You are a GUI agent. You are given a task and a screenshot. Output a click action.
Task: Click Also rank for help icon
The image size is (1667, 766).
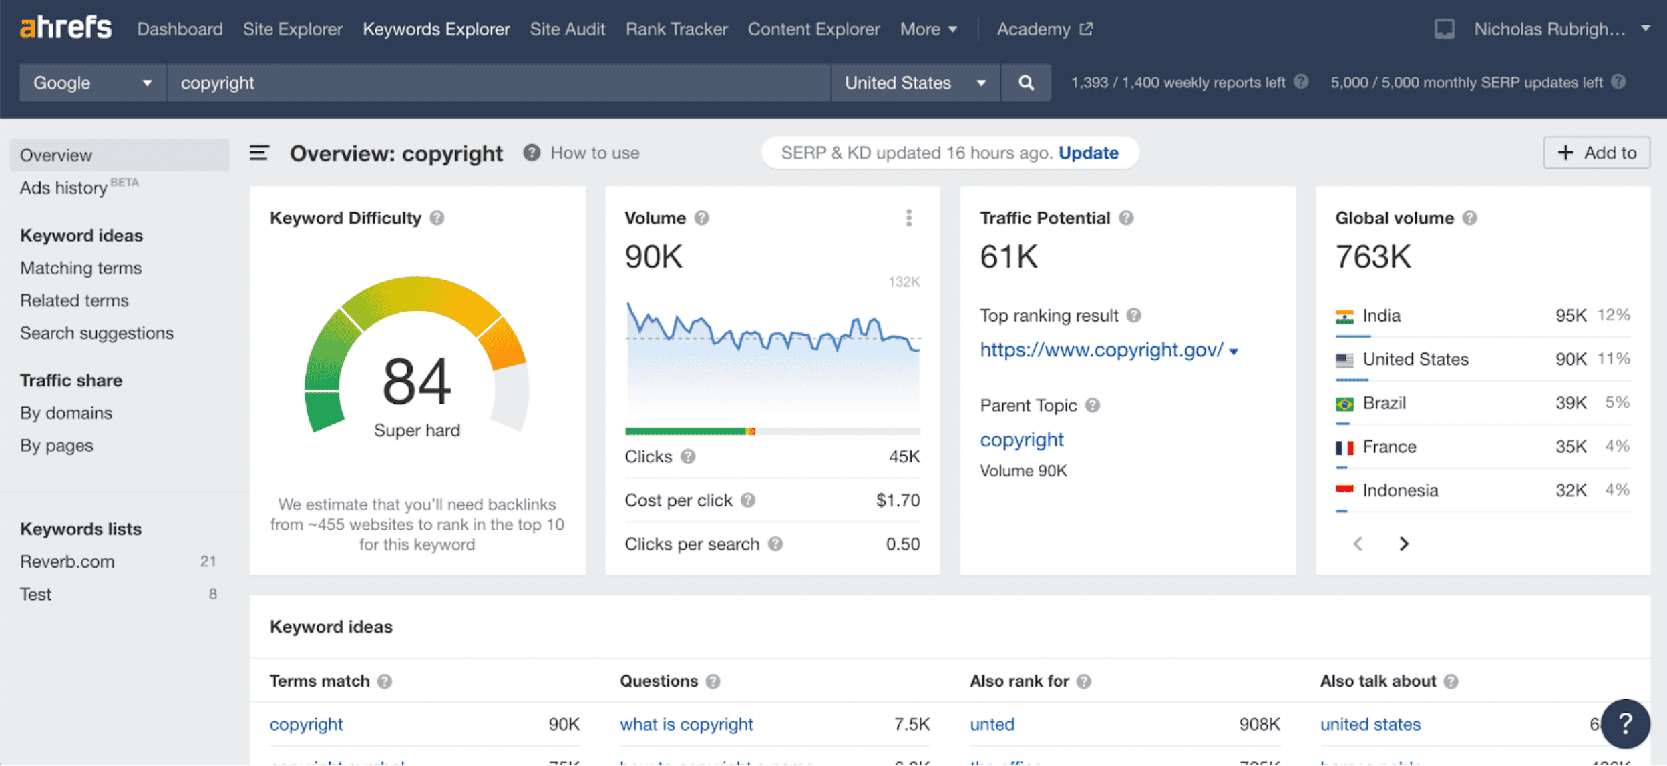(x=1084, y=681)
